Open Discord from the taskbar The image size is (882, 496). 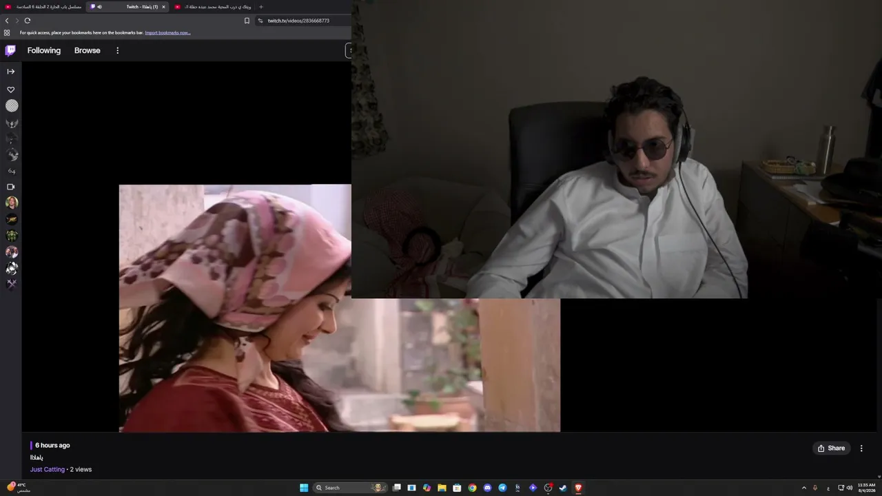pos(487,488)
